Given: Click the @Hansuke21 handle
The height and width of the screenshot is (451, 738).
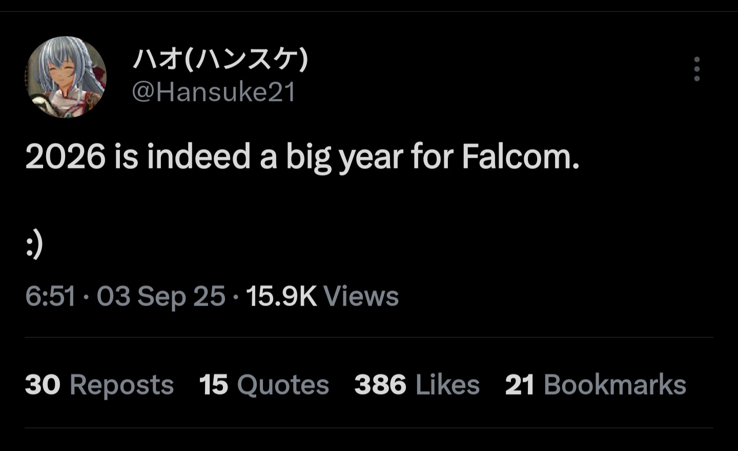Looking at the screenshot, I should pyautogui.click(x=214, y=92).
